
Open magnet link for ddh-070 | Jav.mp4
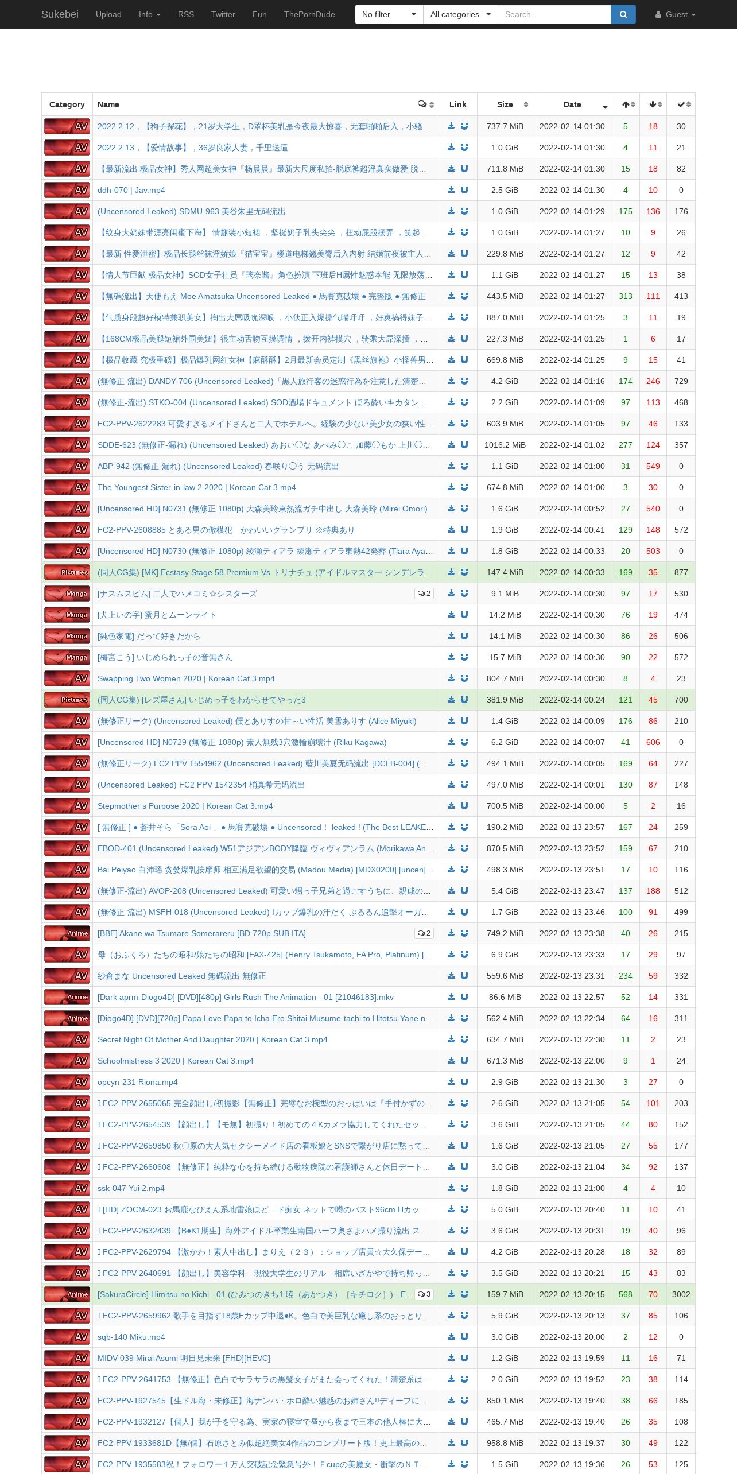pos(464,190)
